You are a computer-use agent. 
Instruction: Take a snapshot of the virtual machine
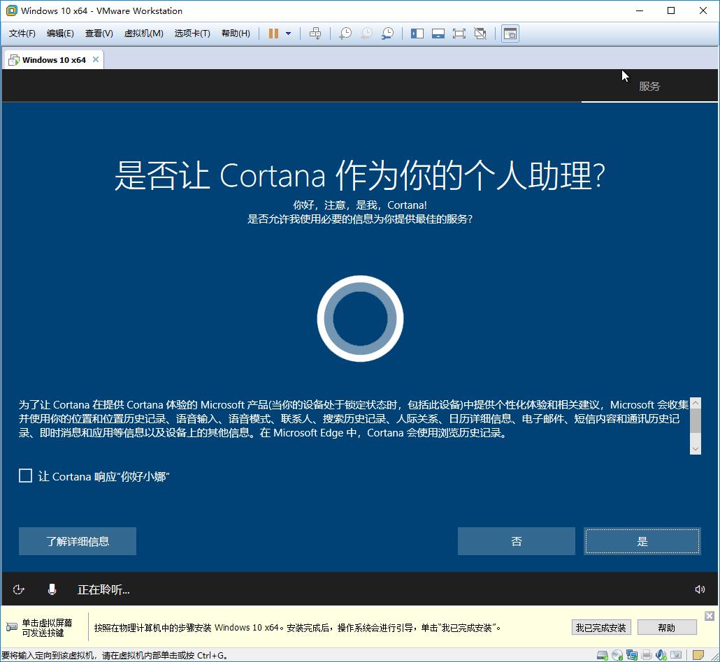point(345,33)
